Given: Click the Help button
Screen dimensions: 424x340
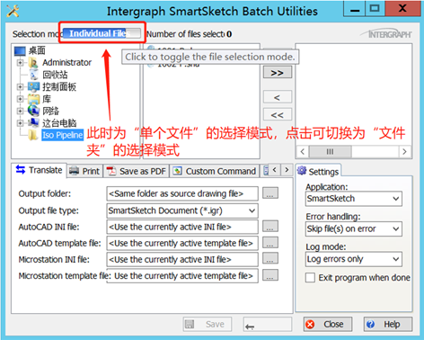Looking at the screenshot, I should 388,324.
